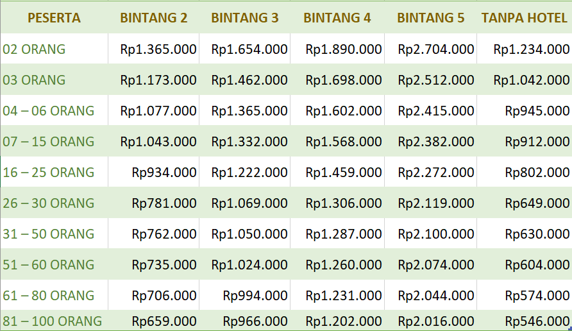Select the TANPA HOTEL header cell

pyautogui.click(x=525, y=18)
